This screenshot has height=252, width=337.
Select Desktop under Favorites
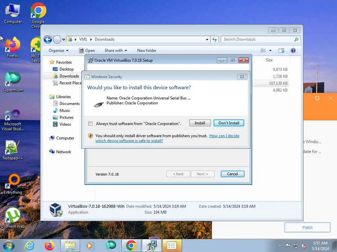tap(66, 69)
